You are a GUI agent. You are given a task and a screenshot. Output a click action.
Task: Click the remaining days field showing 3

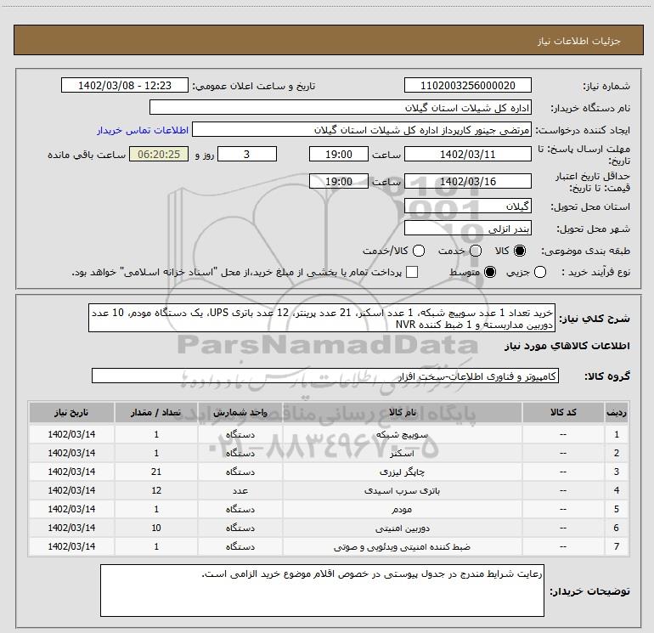[247, 154]
